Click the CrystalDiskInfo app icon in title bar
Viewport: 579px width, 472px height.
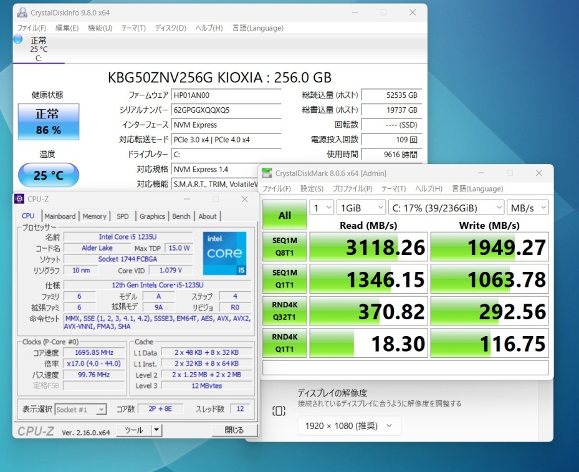[22, 12]
